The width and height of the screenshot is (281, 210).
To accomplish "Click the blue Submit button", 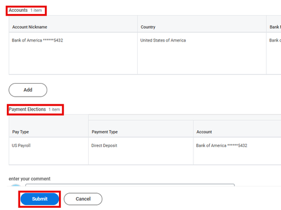I will 39,199.
